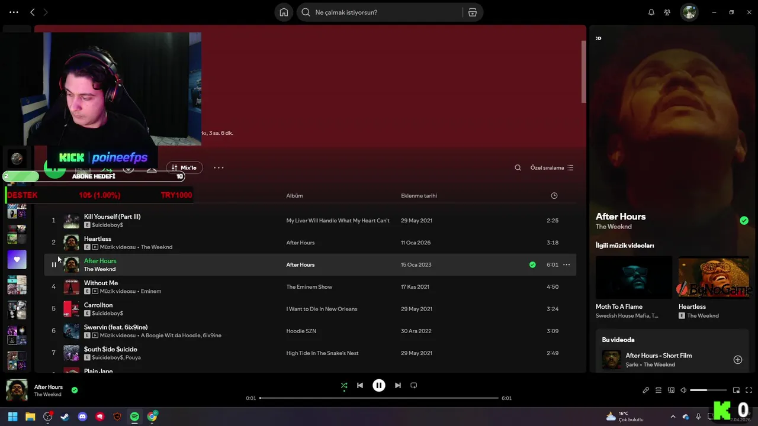758x426 pixels.
Task: Open The Weeknd artist link in Heartless row
Action: [x=156, y=247]
